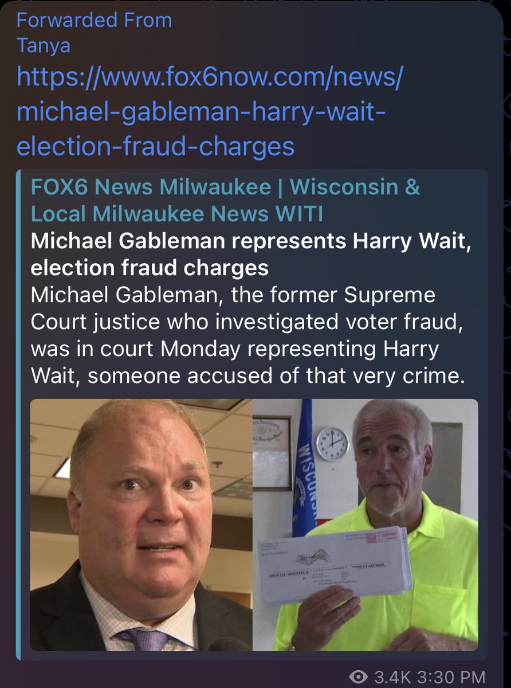
Task: Click the "michael-gableman-harry-wait-" URL line
Action: click(202, 111)
